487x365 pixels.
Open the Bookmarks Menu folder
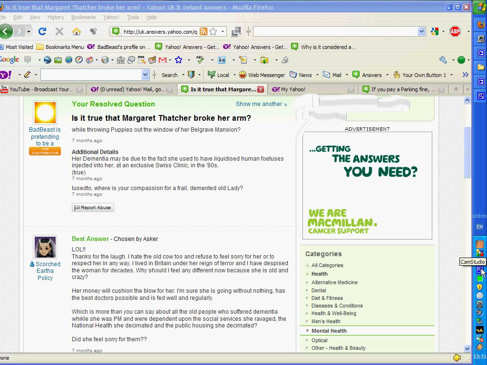pos(60,47)
